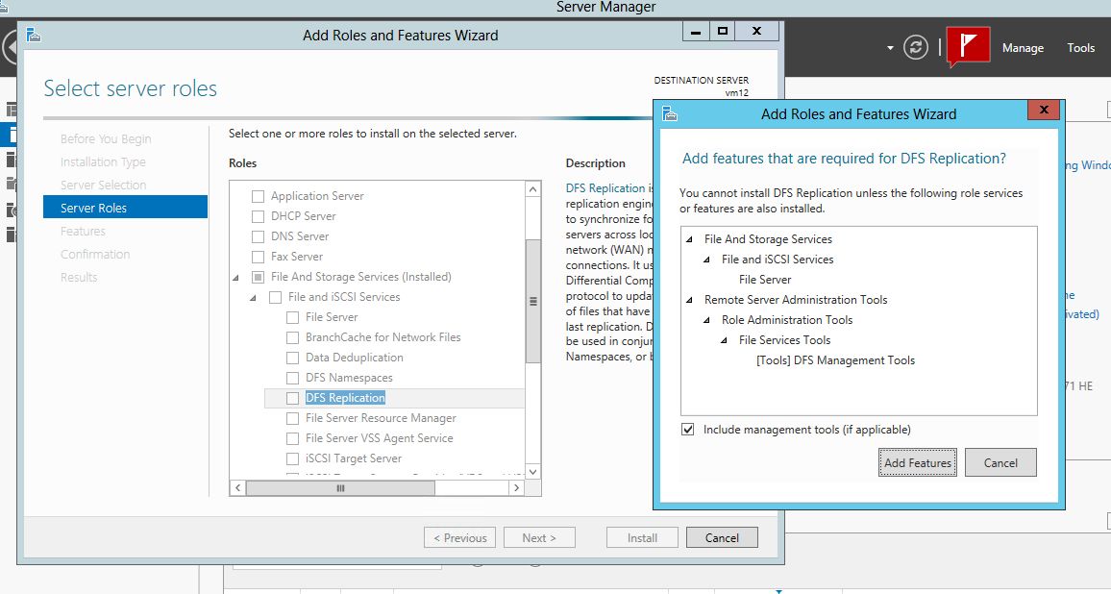Check the File Server role service
The width and height of the screenshot is (1111, 594).
(292, 317)
